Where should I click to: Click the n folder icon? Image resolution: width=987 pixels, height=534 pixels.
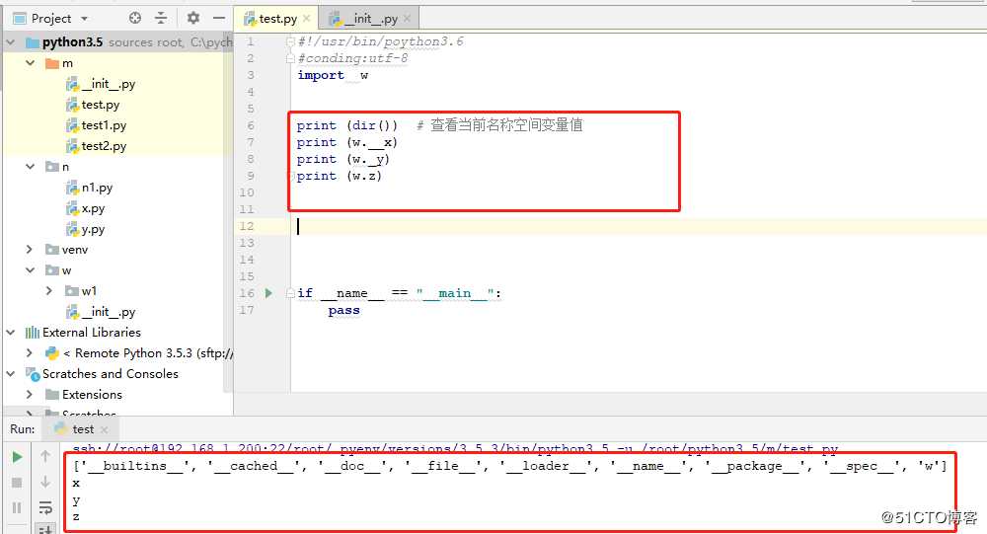coord(52,167)
